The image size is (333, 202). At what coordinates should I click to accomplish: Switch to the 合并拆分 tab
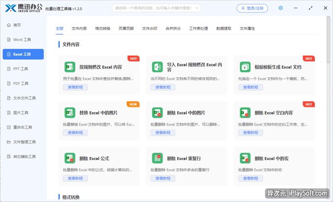click(x=173, y=29)
